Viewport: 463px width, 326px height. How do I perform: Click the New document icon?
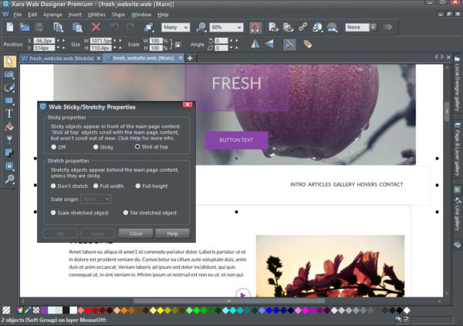pyautogui.click(x=10, y=27)
